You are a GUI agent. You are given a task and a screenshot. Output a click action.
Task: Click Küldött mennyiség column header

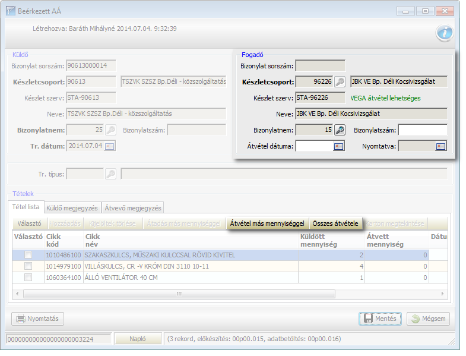332,240
